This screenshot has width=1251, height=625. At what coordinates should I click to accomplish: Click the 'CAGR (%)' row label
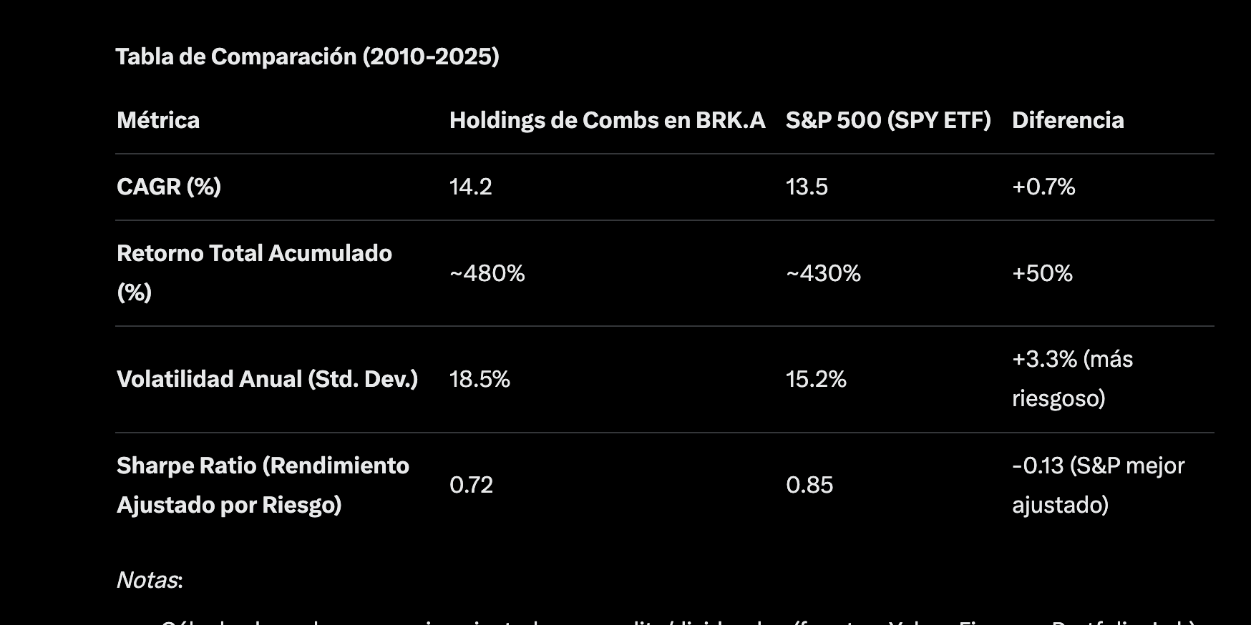[169, 187]
